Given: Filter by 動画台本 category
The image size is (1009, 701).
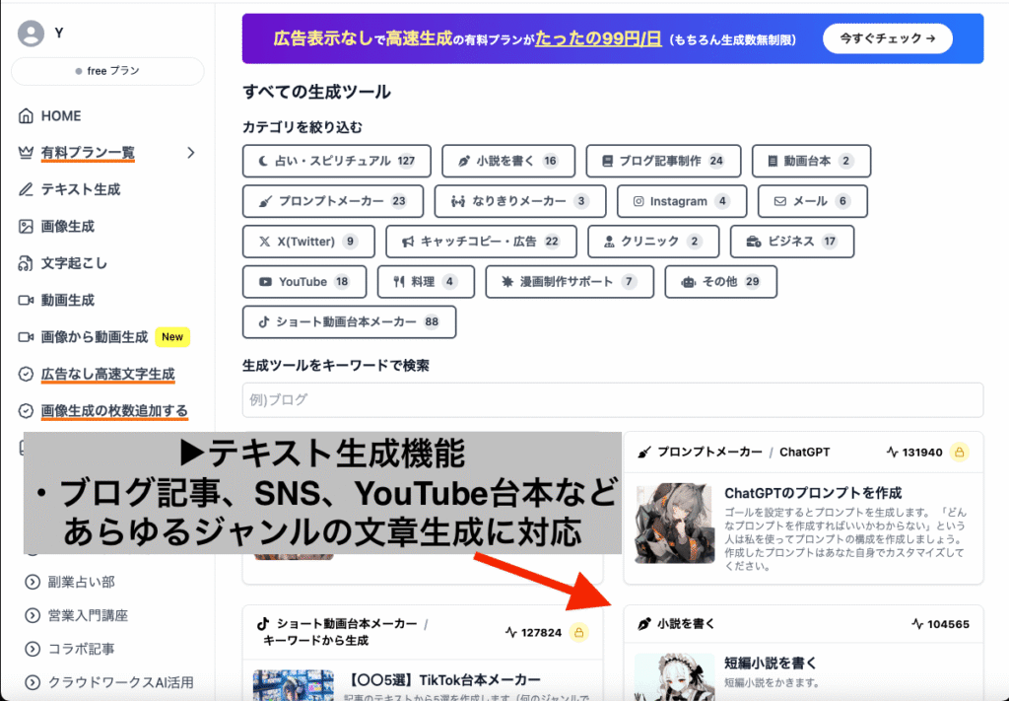Looking at the screenshot, I should pos(812,161).
